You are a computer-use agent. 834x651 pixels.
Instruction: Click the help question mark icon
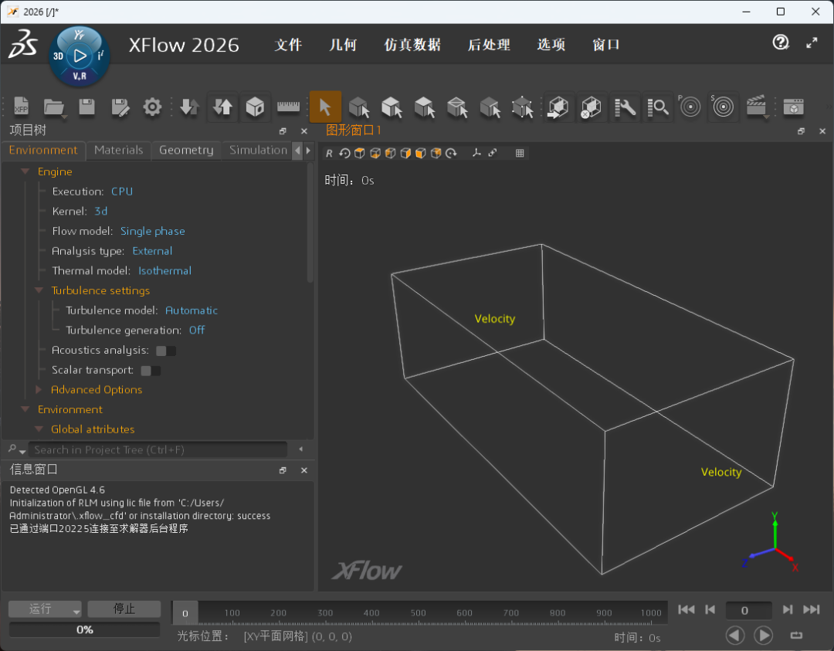coord(781,42)
